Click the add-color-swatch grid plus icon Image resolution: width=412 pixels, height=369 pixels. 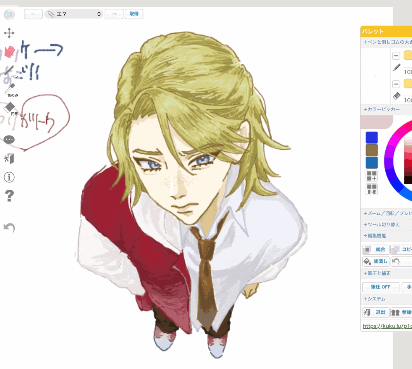372,176
